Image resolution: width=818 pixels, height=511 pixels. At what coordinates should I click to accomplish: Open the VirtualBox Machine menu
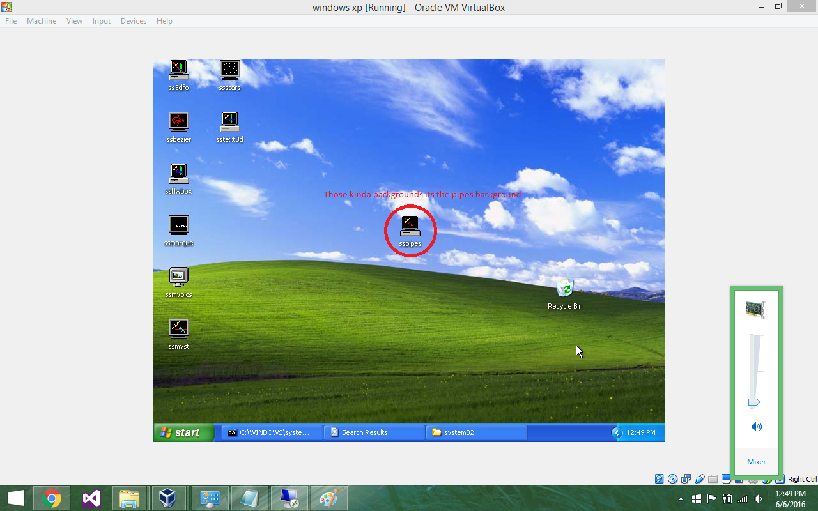pyautogui.click(x=42, y=21)
